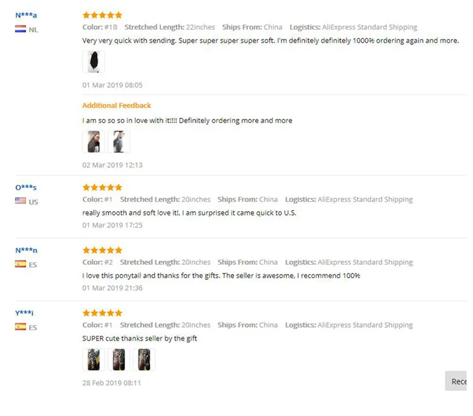Click the Additional Feedback heading
Image resolution: width=473 pixels, height=416 pixels.
pos(117,105)
